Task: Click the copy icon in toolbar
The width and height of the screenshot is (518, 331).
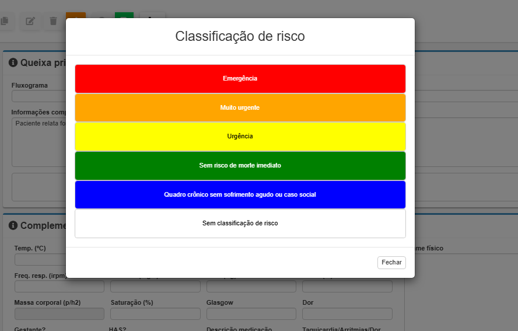Action: pyautogui.click(x=5, y=21)
